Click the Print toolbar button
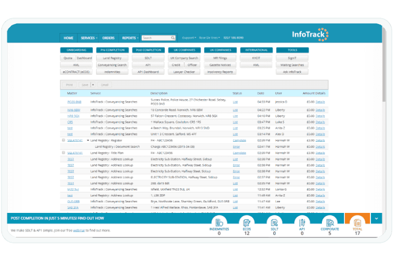This screenshot has height=261, width=393. coord(70,85)
